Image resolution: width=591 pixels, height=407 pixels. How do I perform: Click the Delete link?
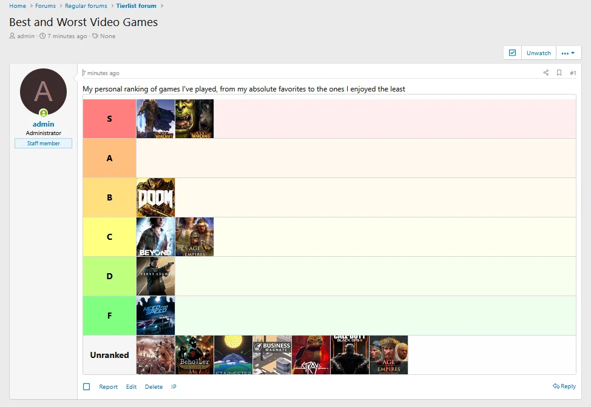154,386
